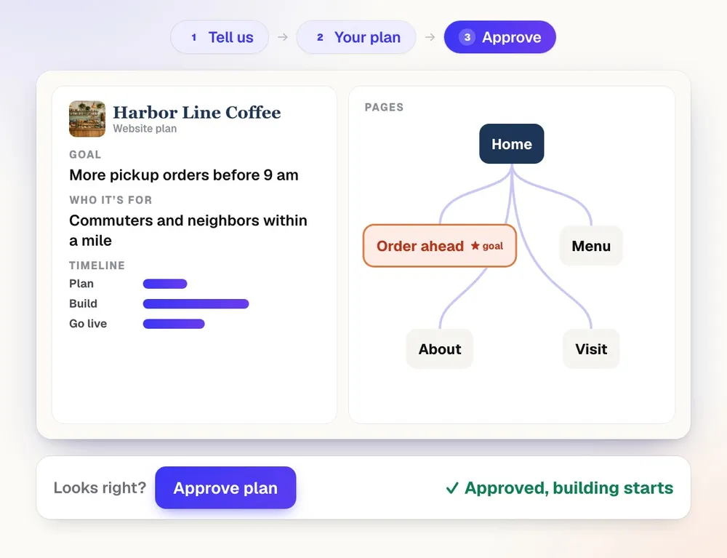The image size is (727, 558).
Task: Go to the Tell us step
Action: [x=220, y=37]
